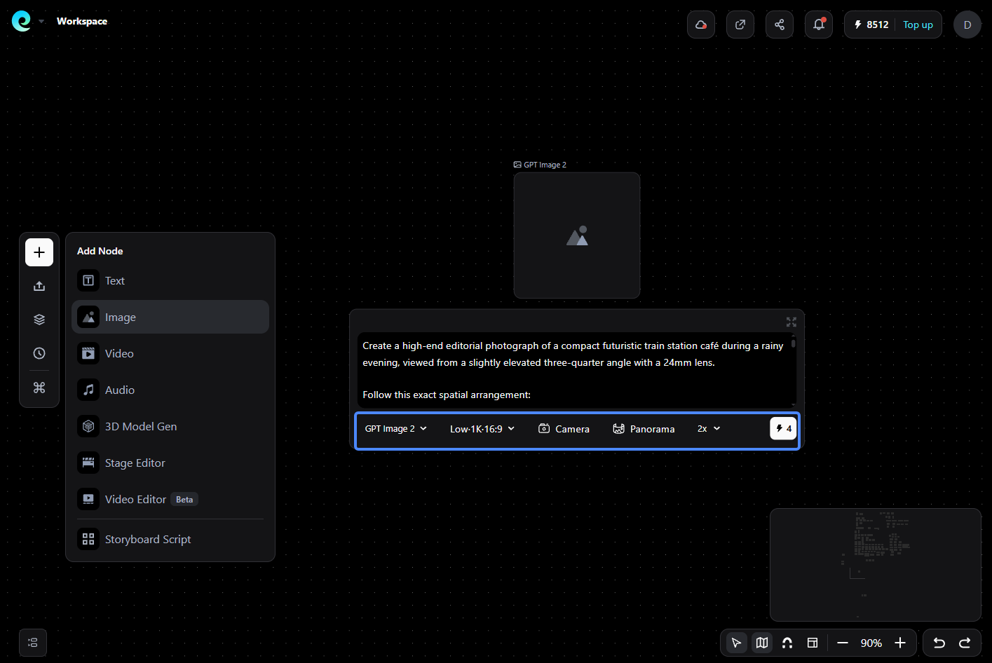Screen dimensions: 992x663
Task: Select the pointer cursor tool
Action: 736,643
